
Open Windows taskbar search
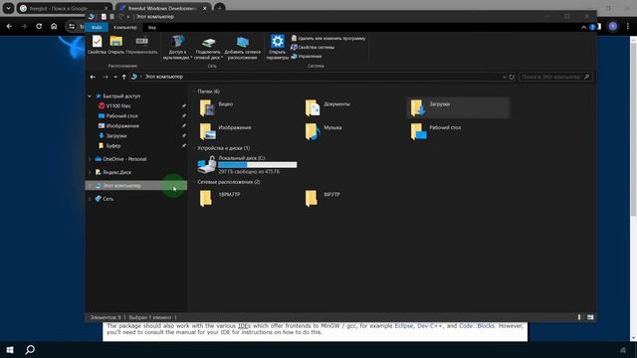(30, 350)
